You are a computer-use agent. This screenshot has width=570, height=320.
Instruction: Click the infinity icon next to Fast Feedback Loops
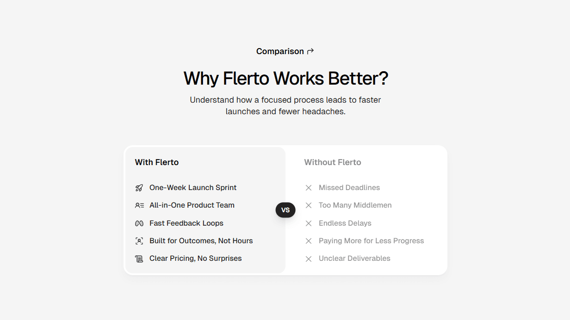click(139, 223)
